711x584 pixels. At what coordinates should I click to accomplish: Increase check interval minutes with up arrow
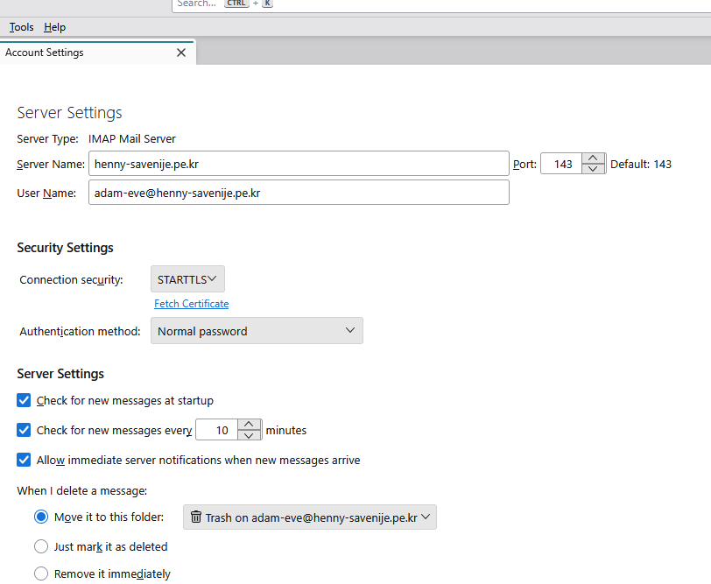pyautogui.click(x=249, y=425)
